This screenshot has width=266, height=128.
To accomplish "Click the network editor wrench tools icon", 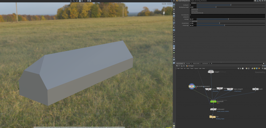I will (x=238, y=68).
